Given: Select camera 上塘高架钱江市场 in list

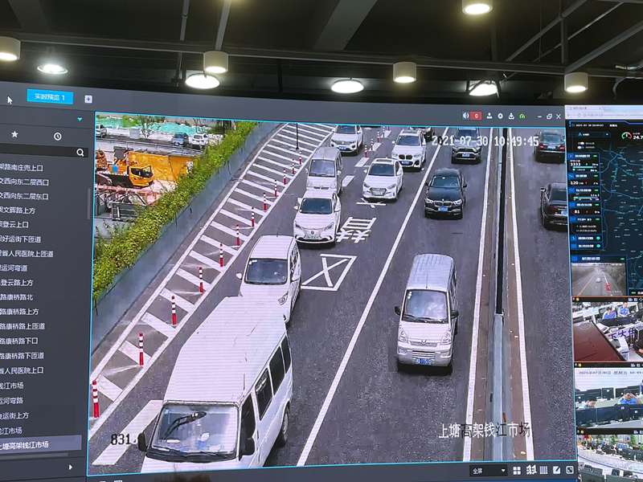Looking at the screenshot, I should [40, 444].
